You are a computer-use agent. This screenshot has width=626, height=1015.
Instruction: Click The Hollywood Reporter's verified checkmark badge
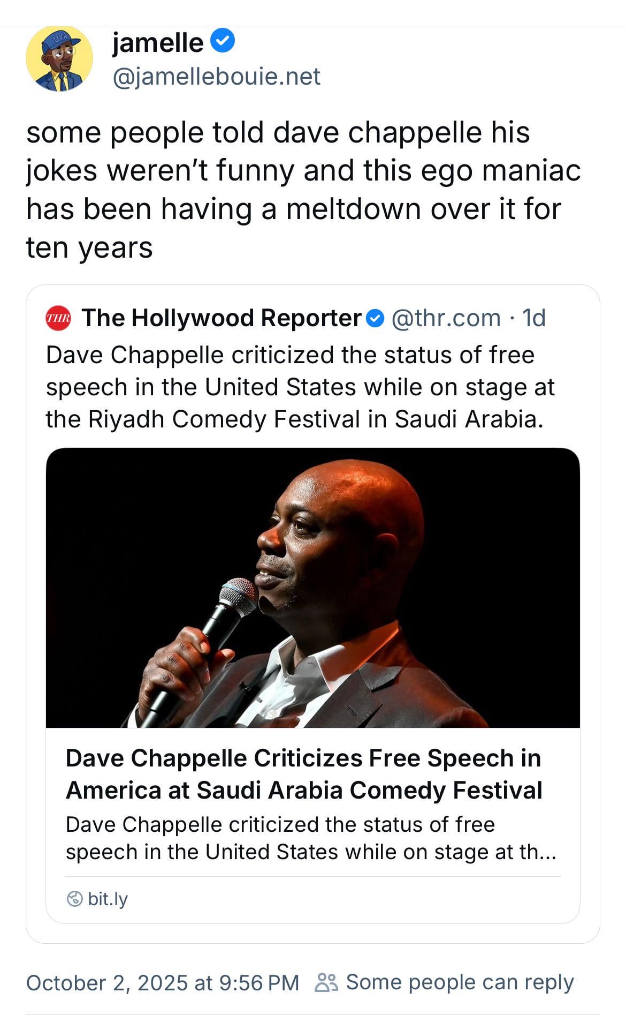376,318
